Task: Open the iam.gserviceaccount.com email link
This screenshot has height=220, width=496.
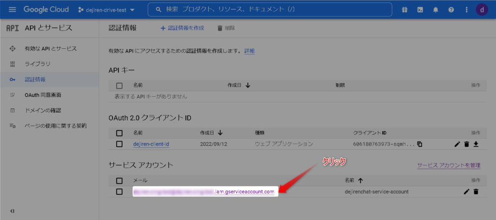Action: click(x=205, y=191)
